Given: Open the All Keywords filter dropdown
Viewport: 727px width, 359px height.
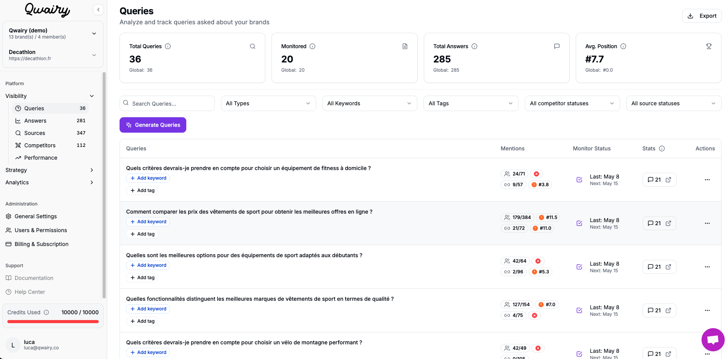Looking at the screenshot, I should 370,103.
